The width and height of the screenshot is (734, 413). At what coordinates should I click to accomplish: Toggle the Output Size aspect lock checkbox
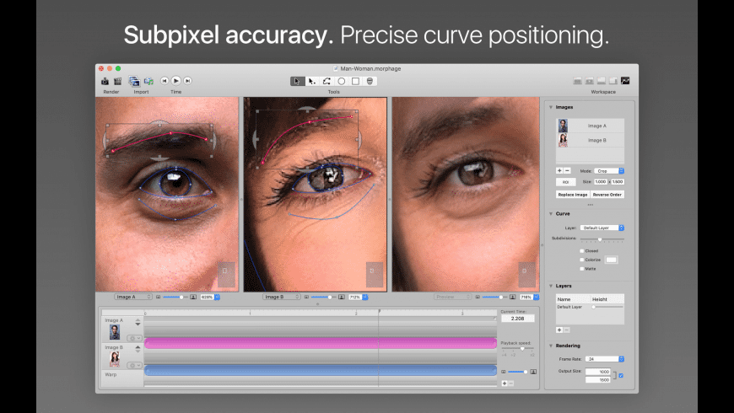point(621,375)
